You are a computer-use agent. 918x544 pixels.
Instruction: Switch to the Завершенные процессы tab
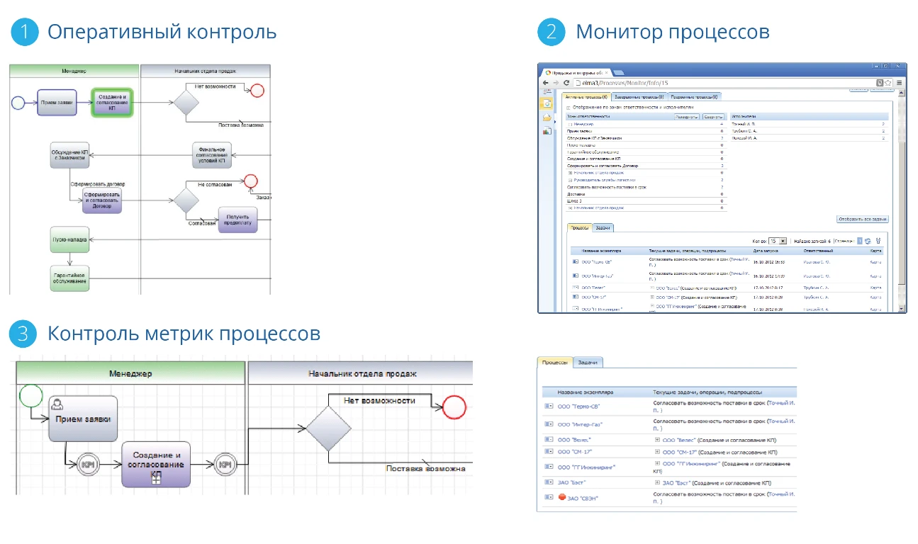(639, 96)
